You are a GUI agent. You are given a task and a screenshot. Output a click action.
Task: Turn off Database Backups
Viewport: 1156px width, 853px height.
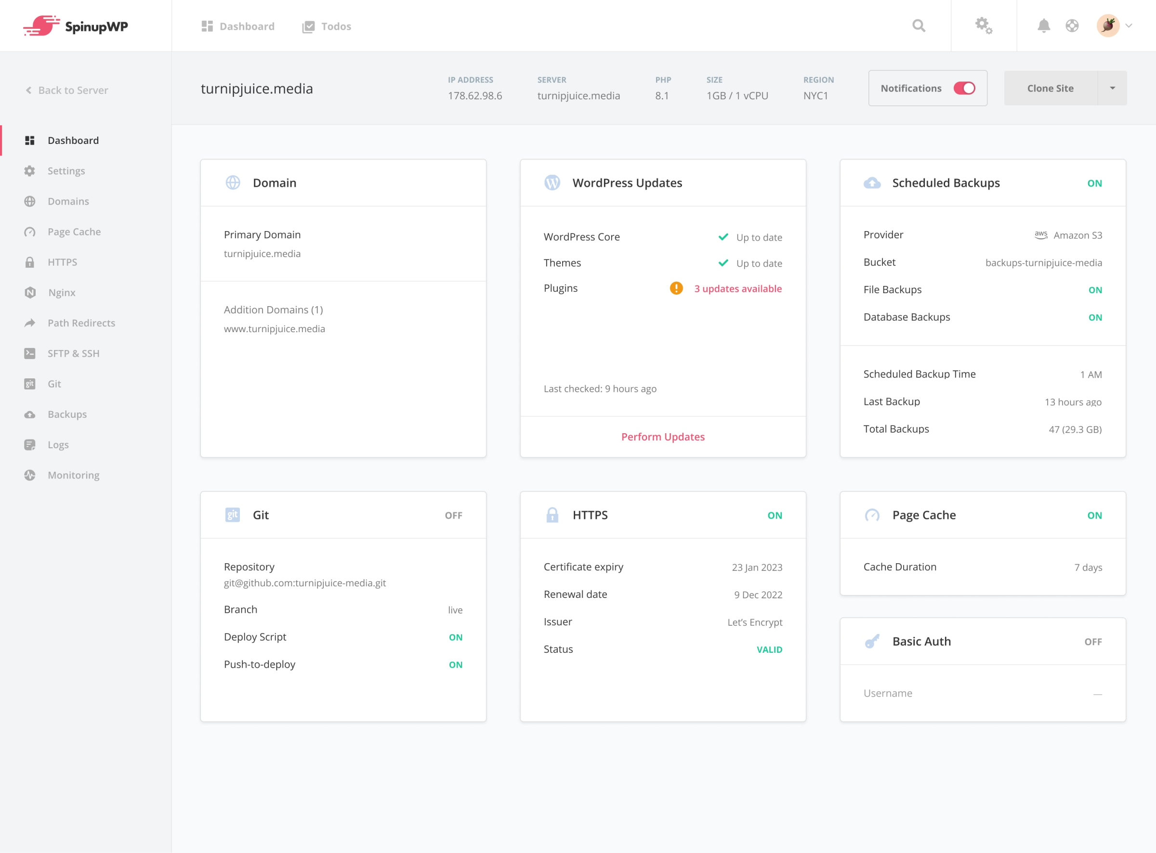[1094, 317]
